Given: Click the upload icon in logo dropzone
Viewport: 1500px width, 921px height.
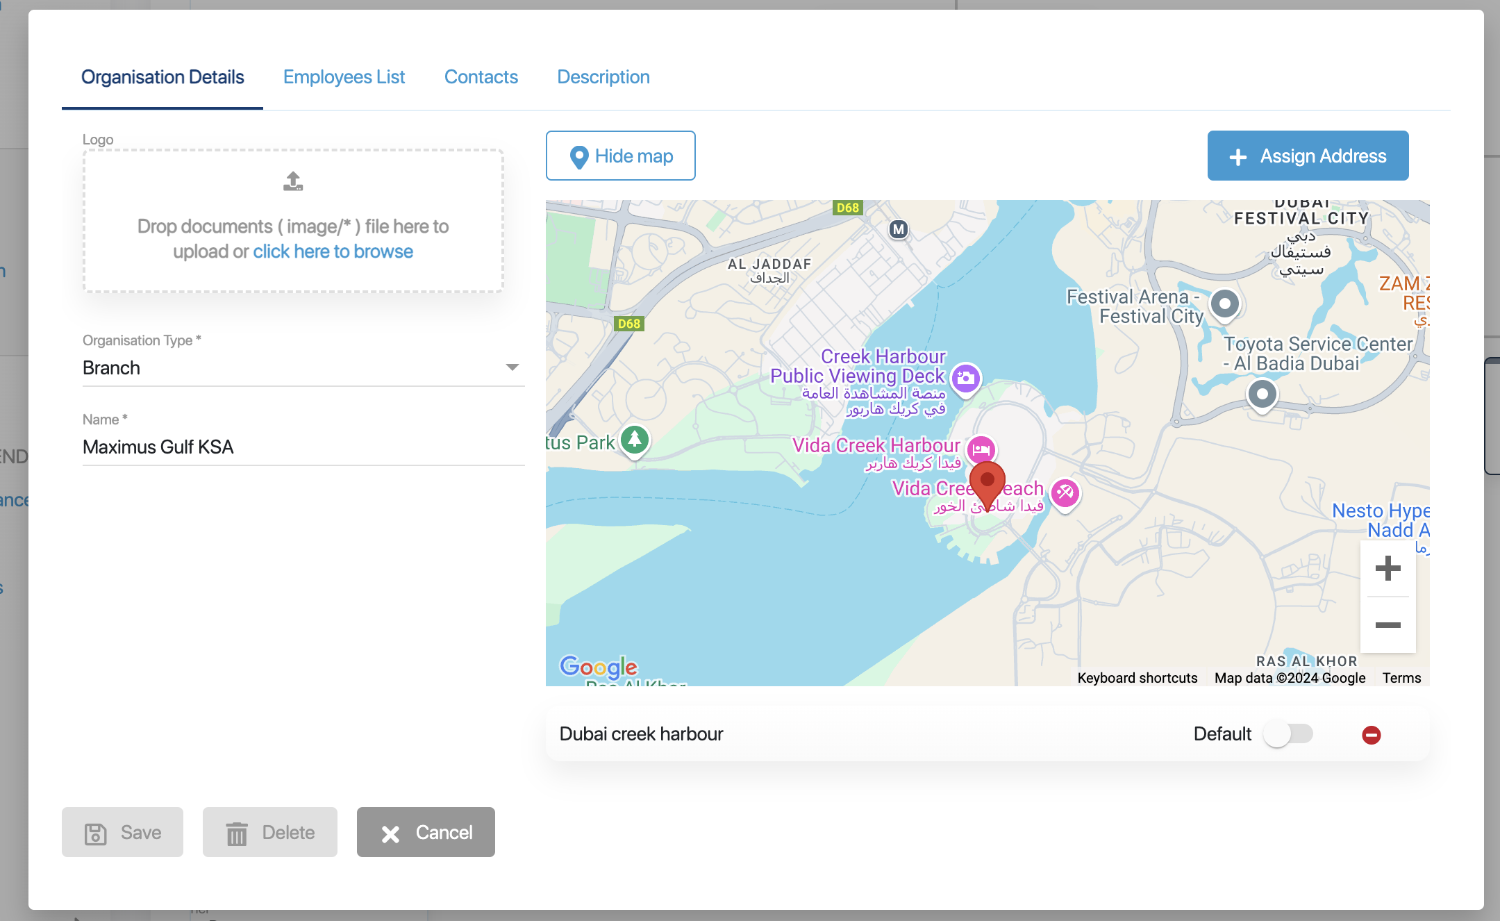Looking at the screenshot, I should click(x=293, y=181).
